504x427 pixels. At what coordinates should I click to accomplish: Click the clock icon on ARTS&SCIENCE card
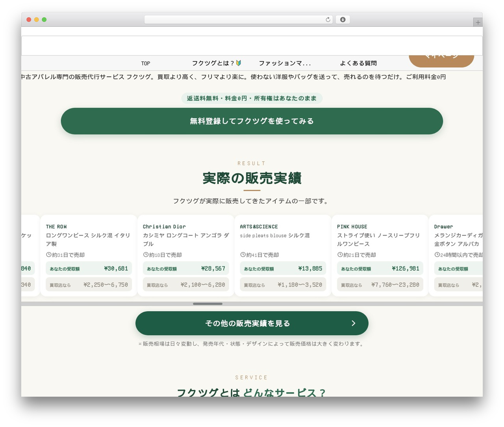(243, 255)
